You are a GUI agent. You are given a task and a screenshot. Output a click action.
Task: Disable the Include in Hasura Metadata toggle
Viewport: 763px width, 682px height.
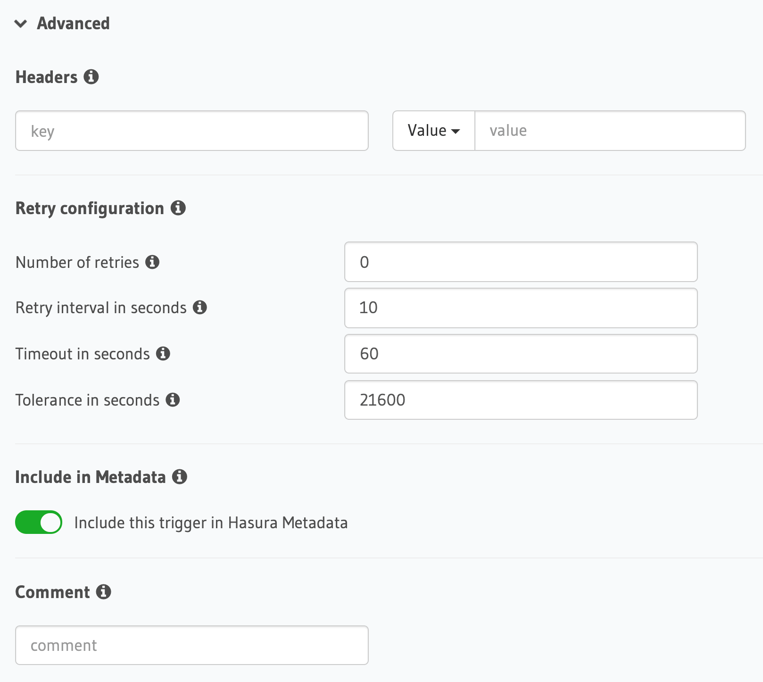39,523
